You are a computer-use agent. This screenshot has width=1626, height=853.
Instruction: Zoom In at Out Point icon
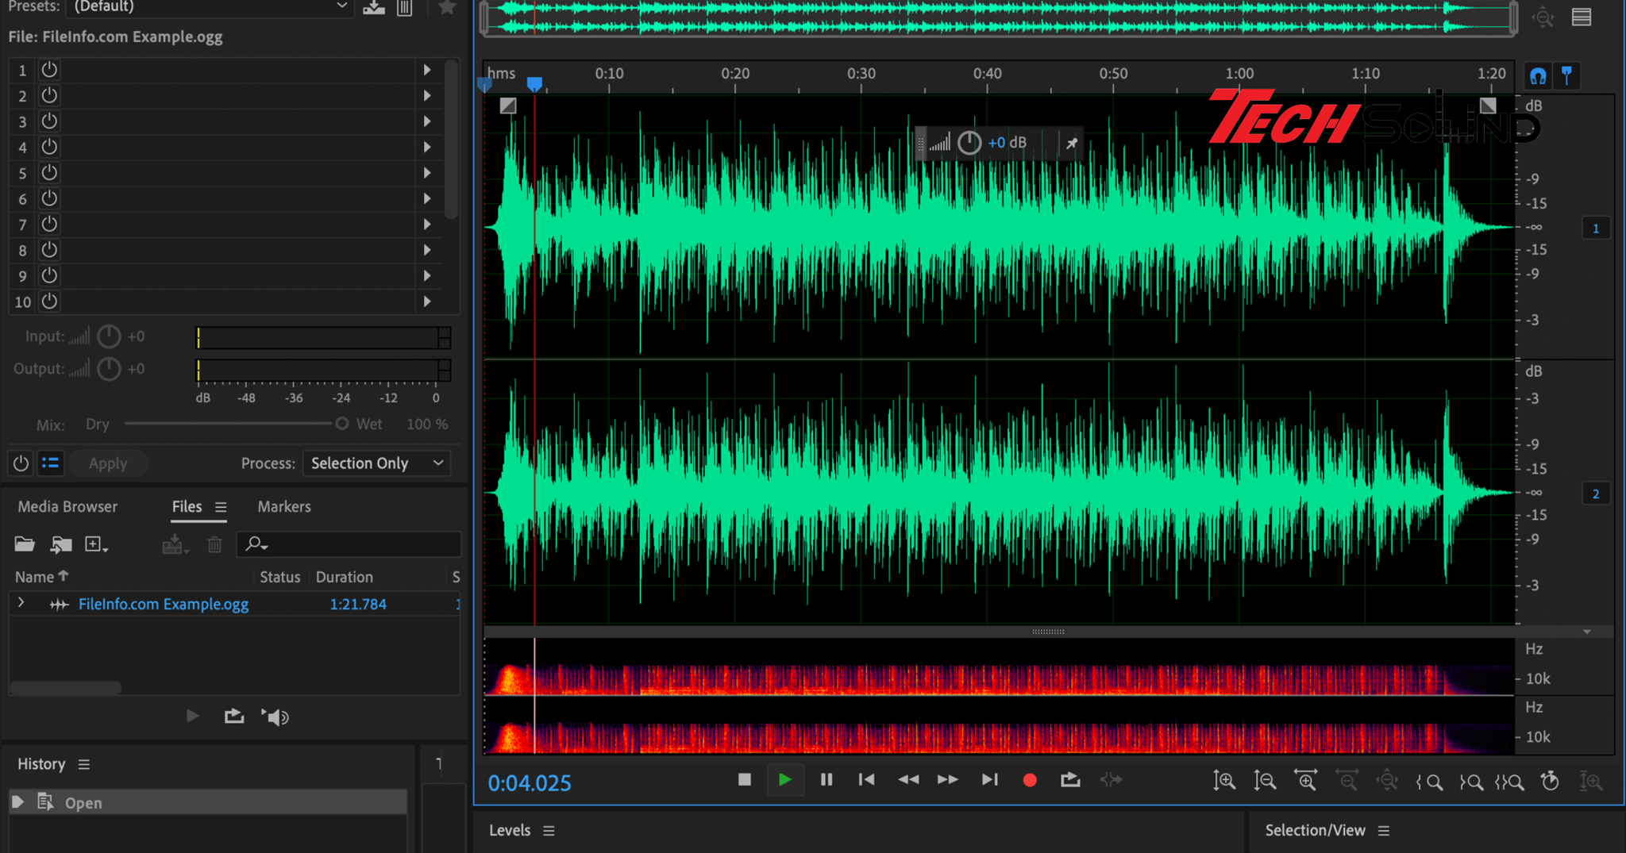[x=1471, y=782]
